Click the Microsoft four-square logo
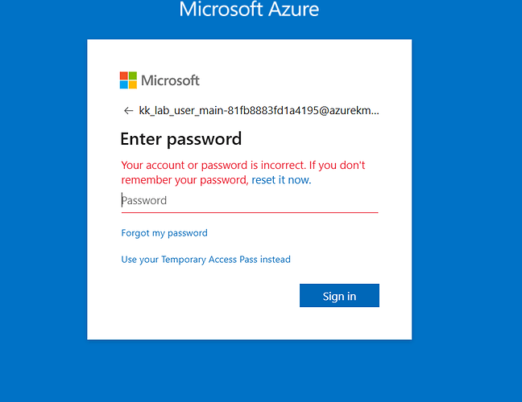Viewport: 522px width, 402px height. [129, 80]
